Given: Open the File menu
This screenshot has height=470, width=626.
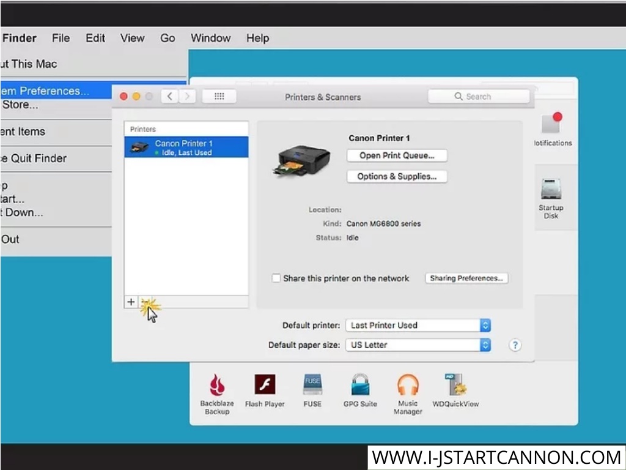Looking at the screenshot, I should click(61, 38).
